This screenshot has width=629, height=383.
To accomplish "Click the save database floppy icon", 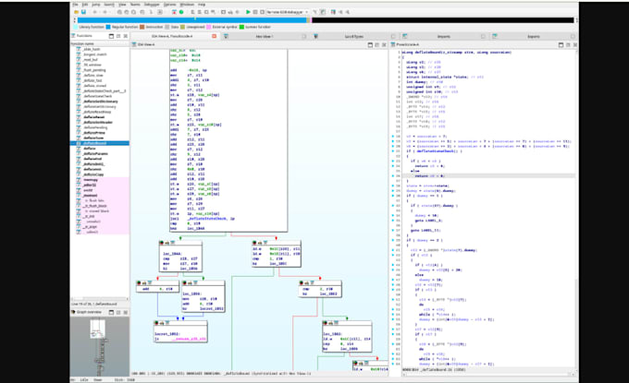I will pos(83,12).
